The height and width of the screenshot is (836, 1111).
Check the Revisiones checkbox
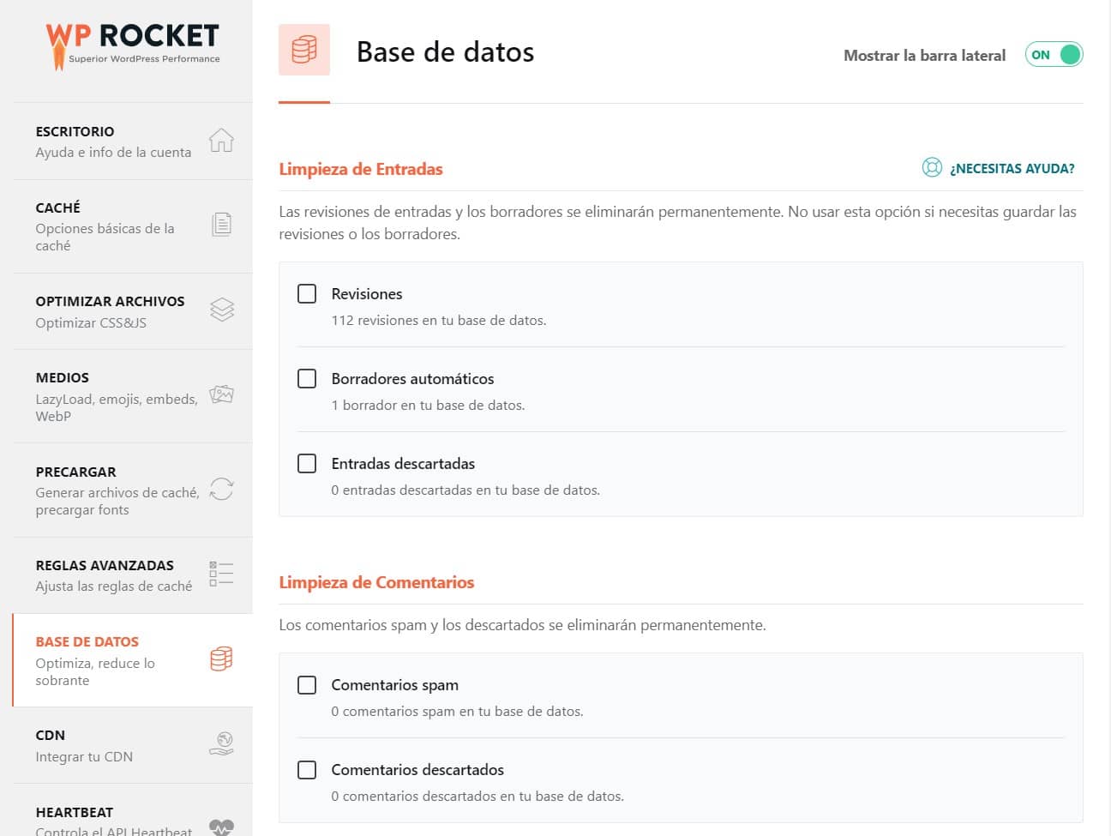pos(307,293)
